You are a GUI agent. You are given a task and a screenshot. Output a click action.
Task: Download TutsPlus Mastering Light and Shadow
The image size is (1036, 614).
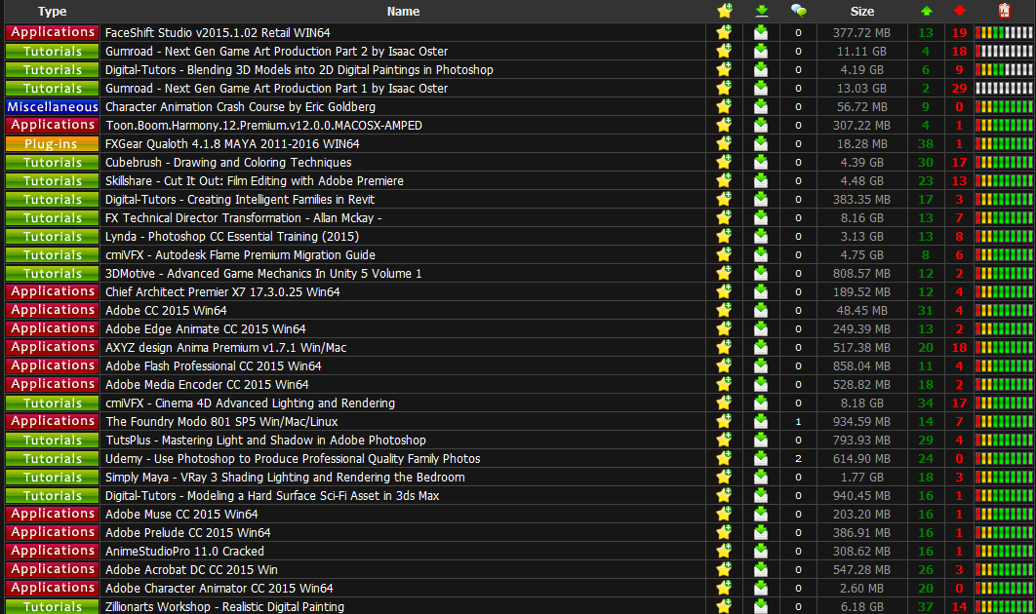coord(761,439)
